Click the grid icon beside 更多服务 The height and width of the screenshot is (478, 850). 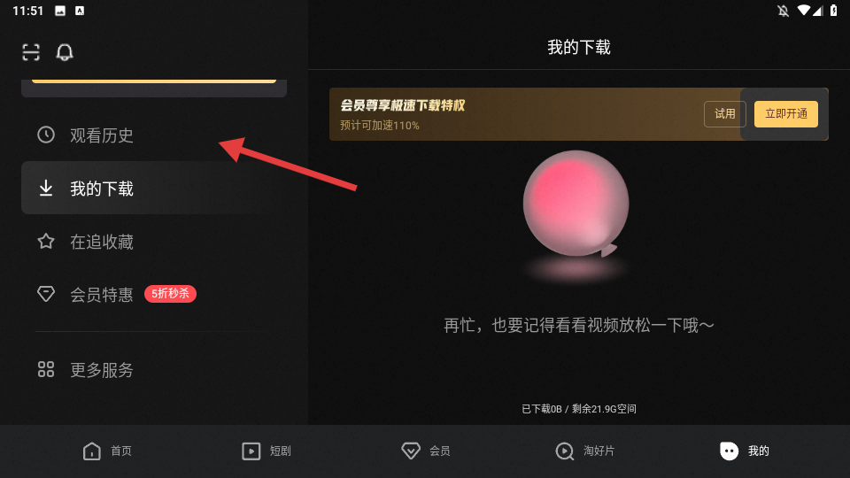(46, 370)
